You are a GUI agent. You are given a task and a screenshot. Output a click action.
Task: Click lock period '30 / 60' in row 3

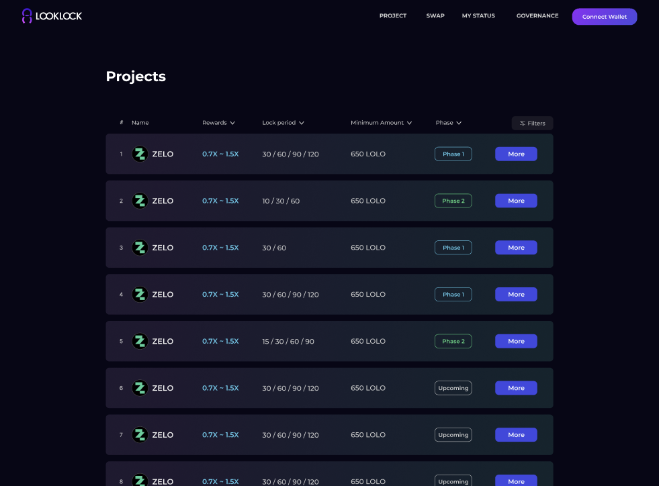[x=274, y=248]
